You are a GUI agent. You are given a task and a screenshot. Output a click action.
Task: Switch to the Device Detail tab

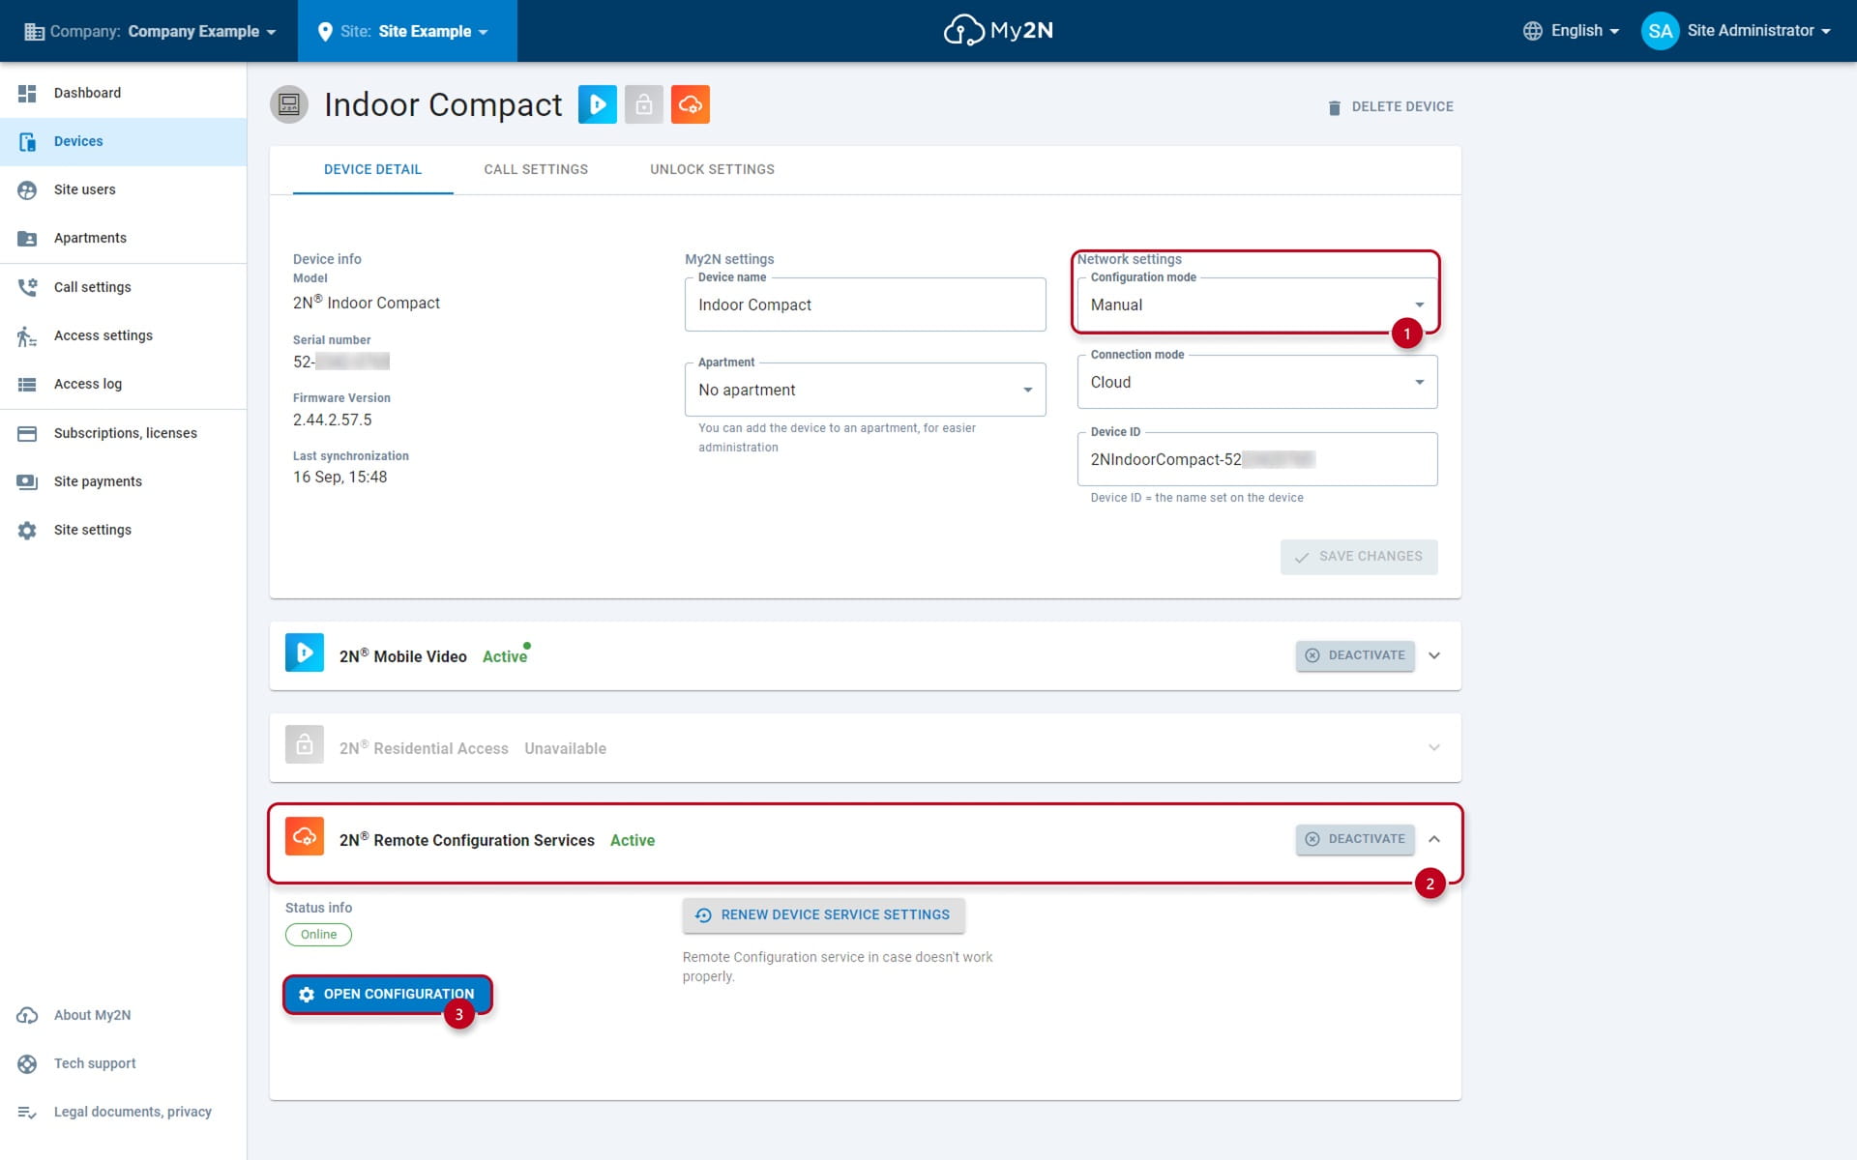(x=373, y=170)
